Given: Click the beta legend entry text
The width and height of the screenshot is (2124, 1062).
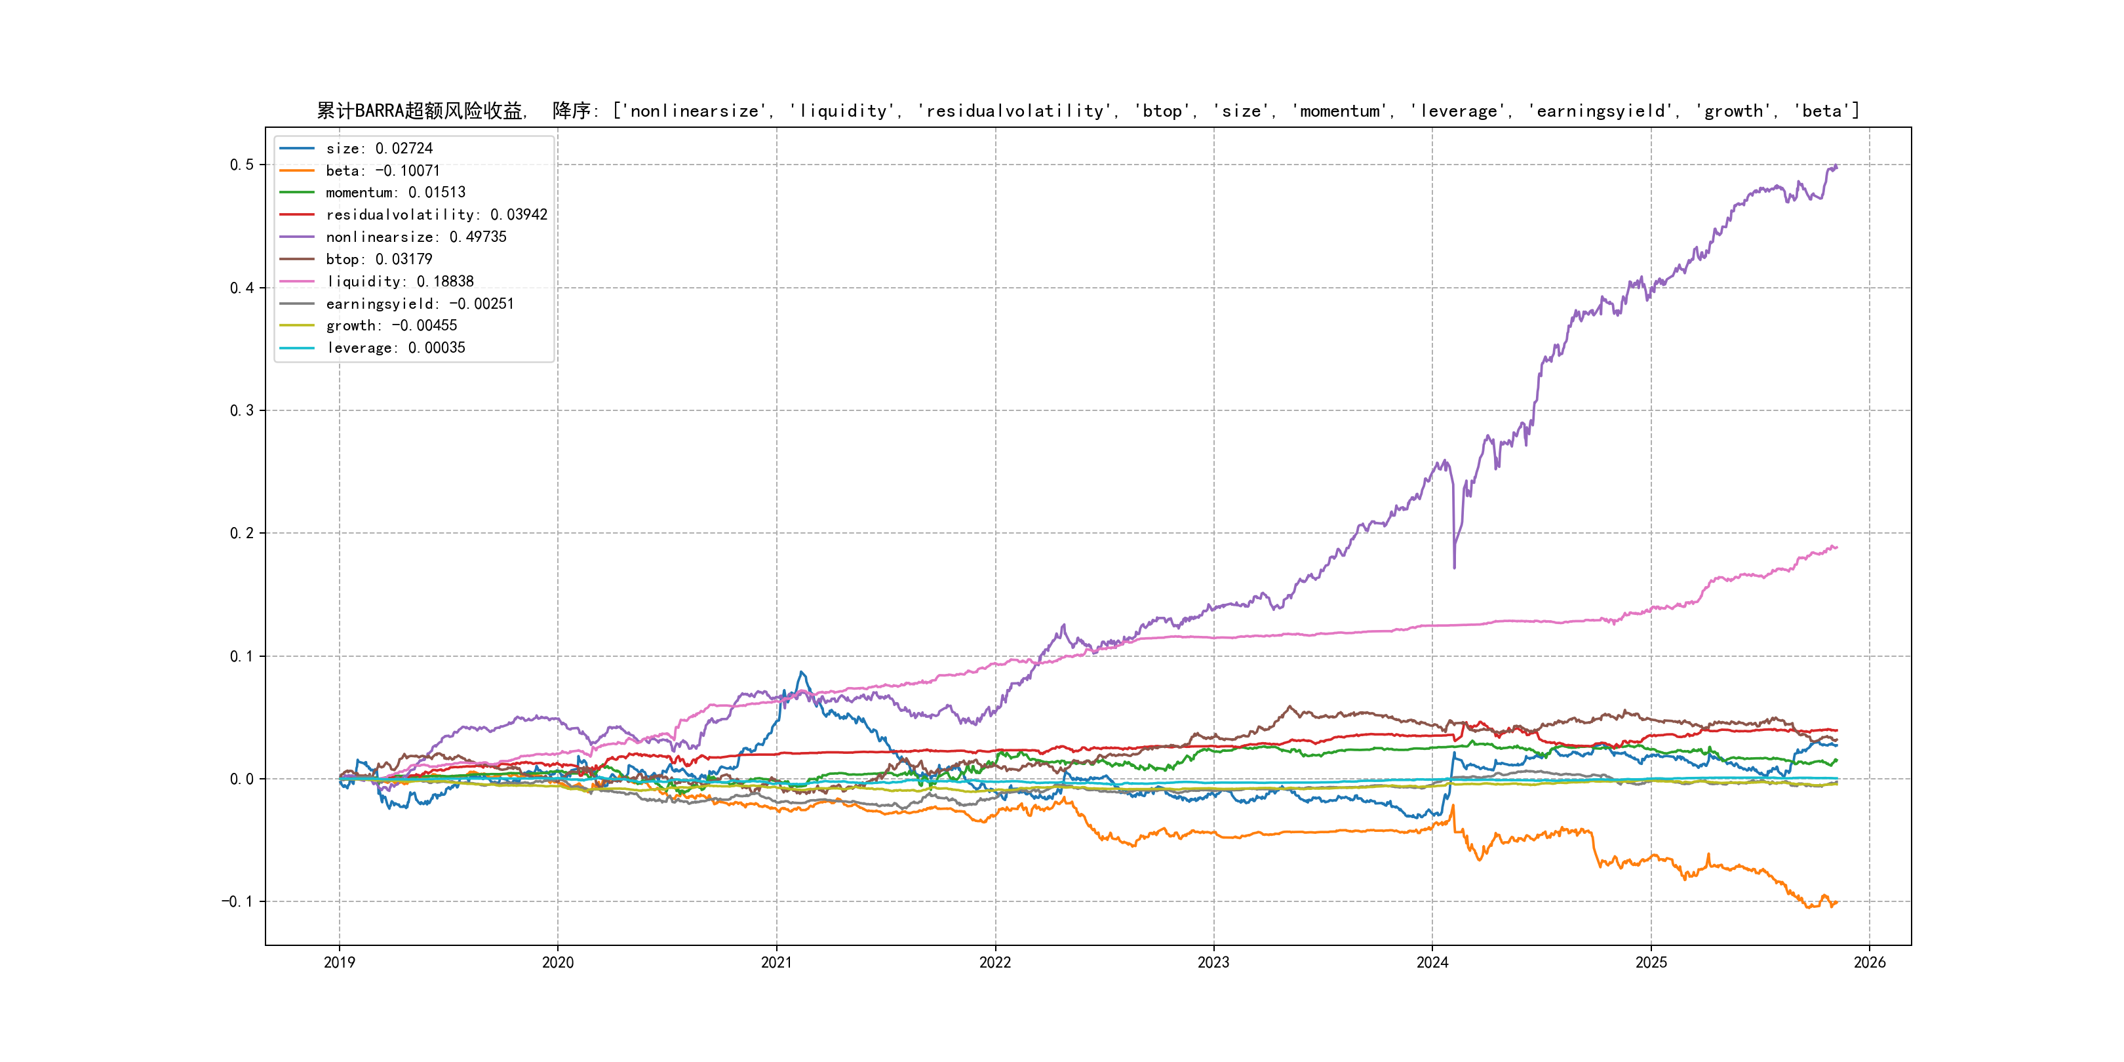Looking at the screenshot, I should coord(383,170).
